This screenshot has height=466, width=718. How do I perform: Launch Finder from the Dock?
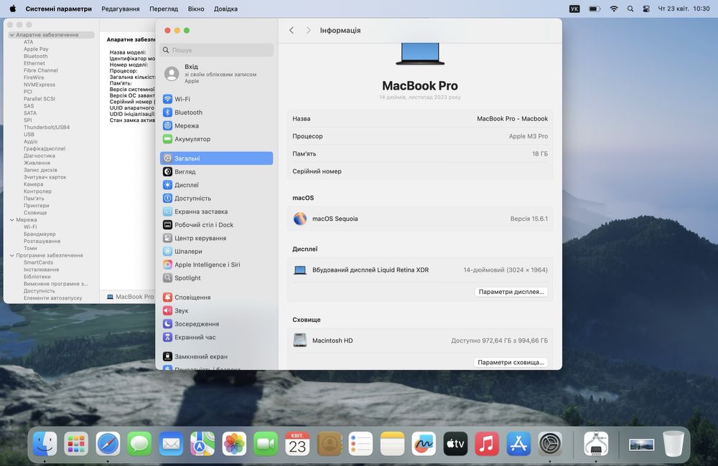(45, 444)
